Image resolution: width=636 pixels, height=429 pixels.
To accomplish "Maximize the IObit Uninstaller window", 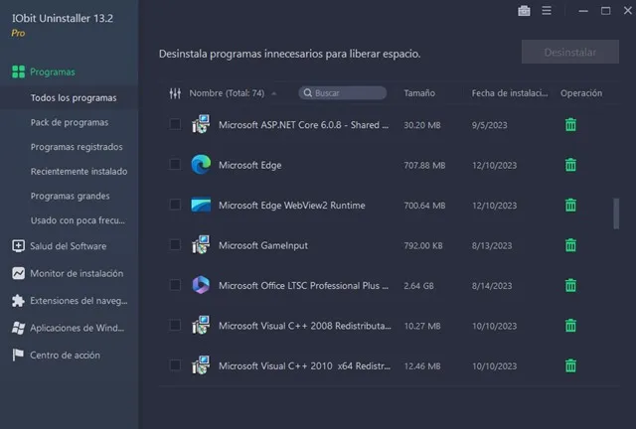I will pyautogui.click(x=605, y=11).
